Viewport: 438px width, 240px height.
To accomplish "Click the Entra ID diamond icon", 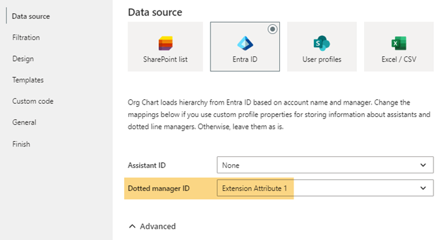I will click(245, 43).
